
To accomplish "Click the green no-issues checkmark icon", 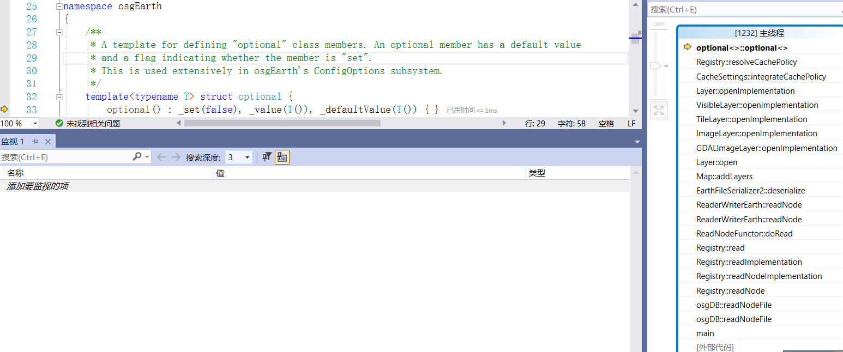I will [59, 124].
